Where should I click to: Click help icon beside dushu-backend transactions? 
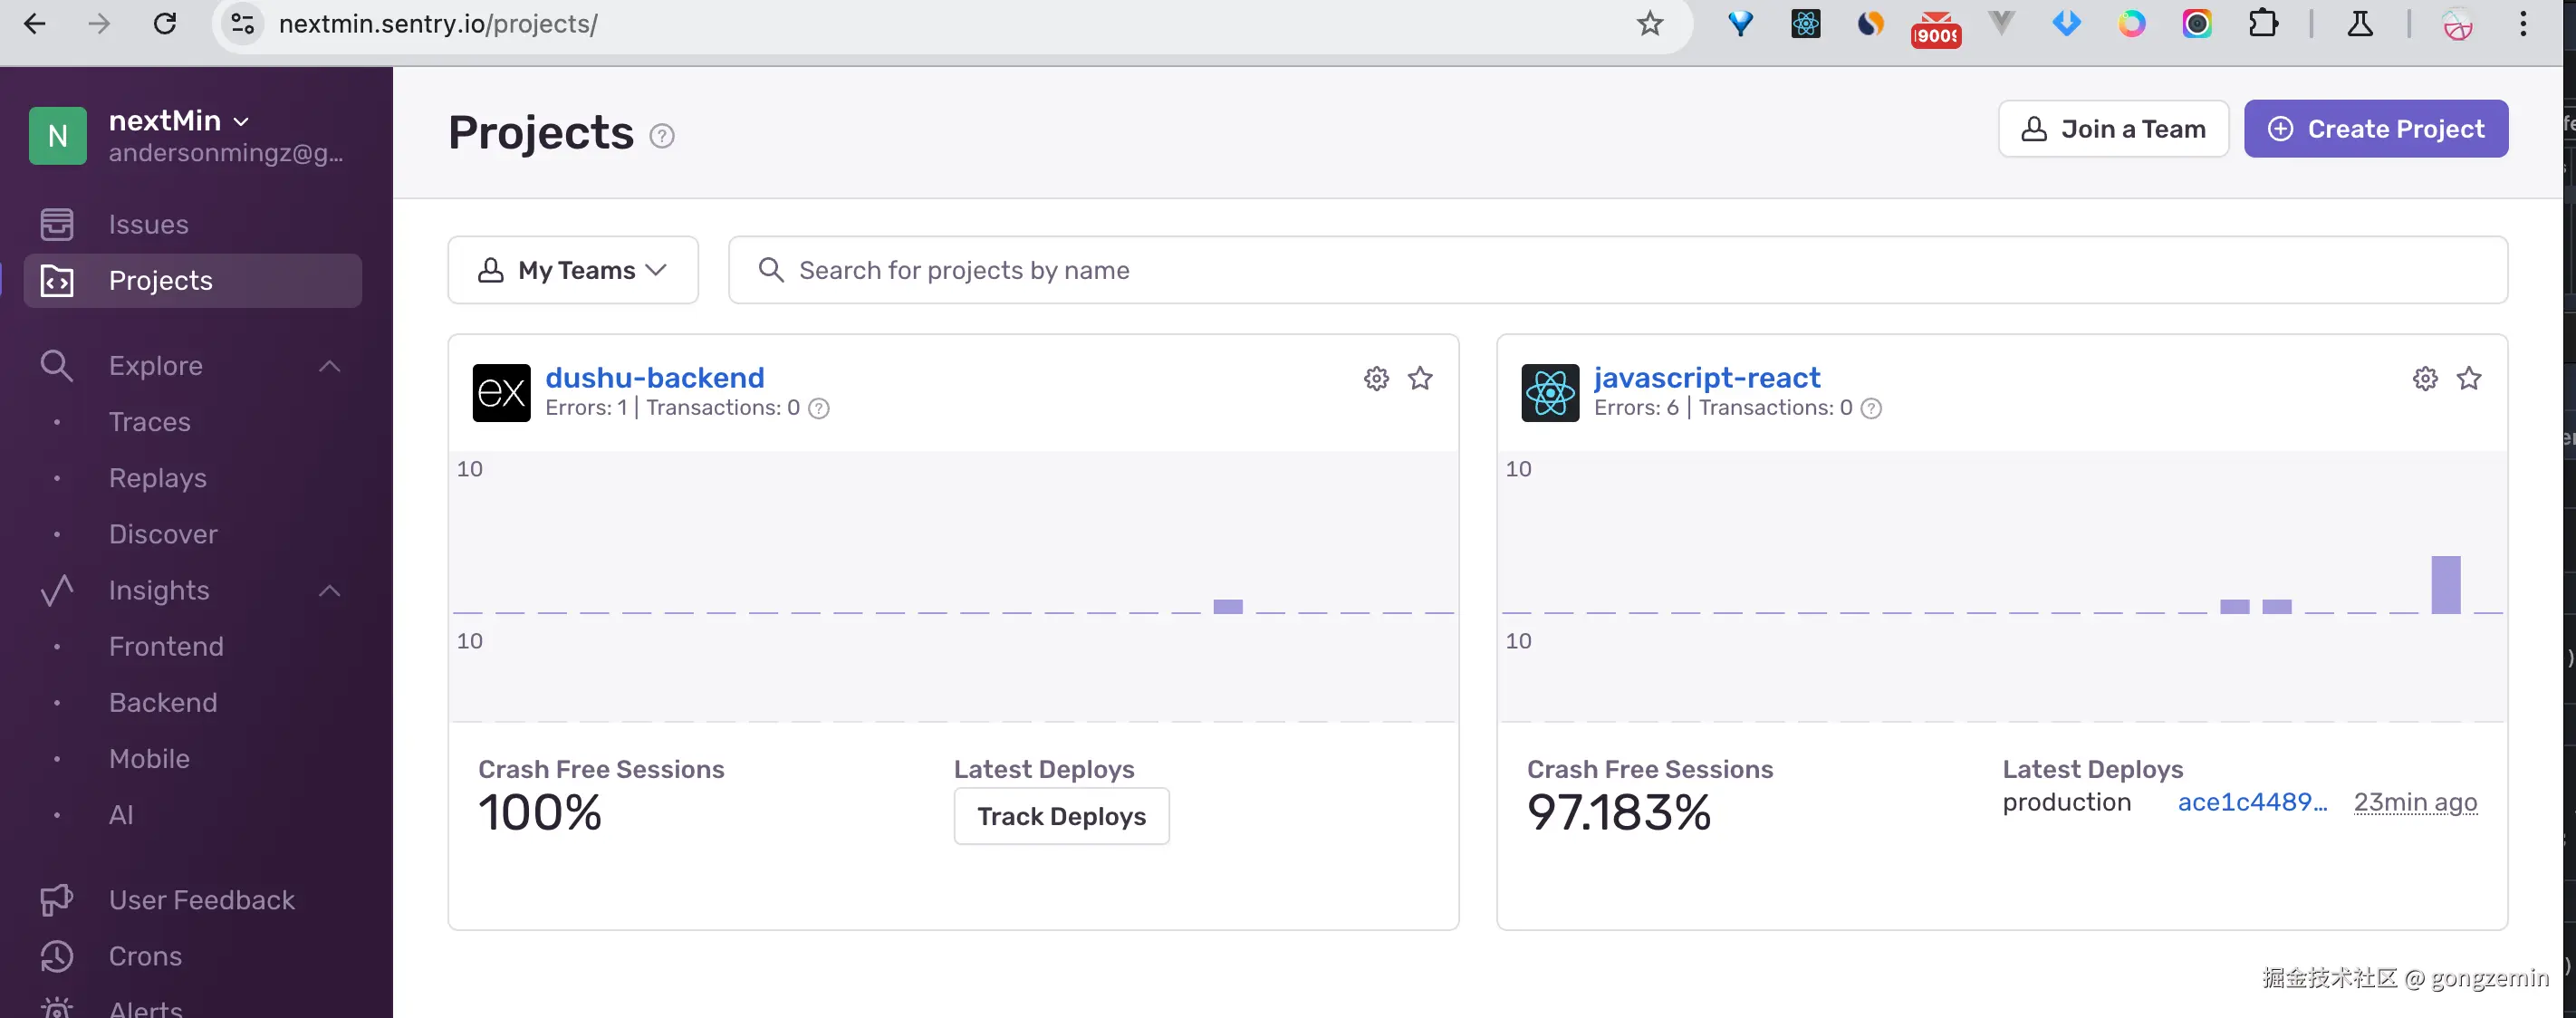pyautogui.click(x=818, y=408)
